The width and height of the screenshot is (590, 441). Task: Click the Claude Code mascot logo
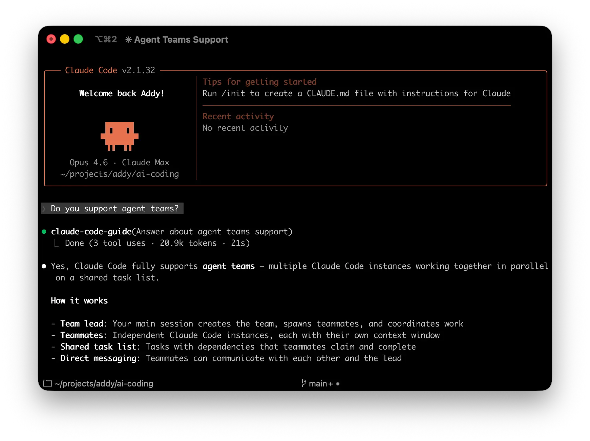click(x=119, y=136)
